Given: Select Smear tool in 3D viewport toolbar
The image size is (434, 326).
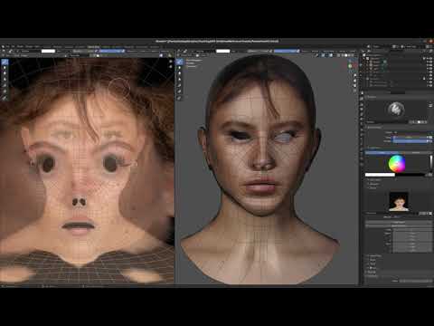Looking at the screenshot, I should pyautogui.click(x=180, y=73).
